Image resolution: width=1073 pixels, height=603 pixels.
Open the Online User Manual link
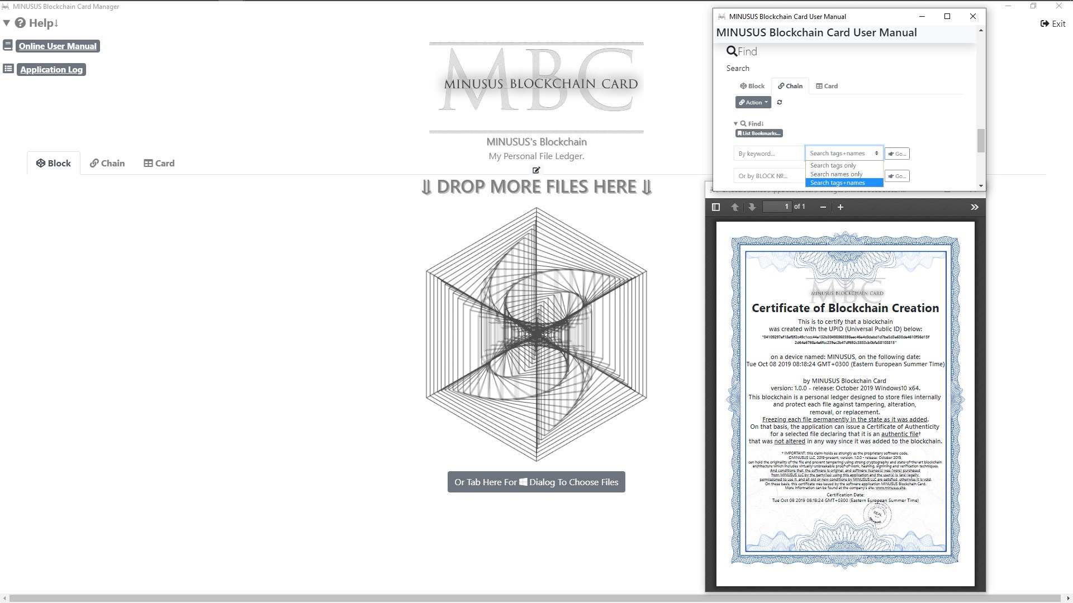58,46
